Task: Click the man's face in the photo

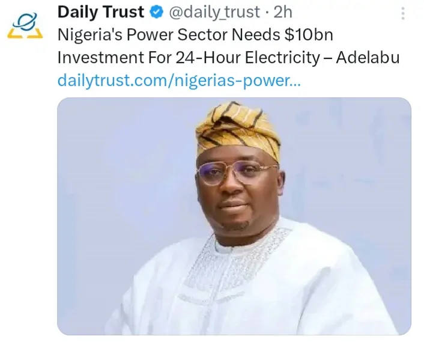Action: [x=237, y=192]
